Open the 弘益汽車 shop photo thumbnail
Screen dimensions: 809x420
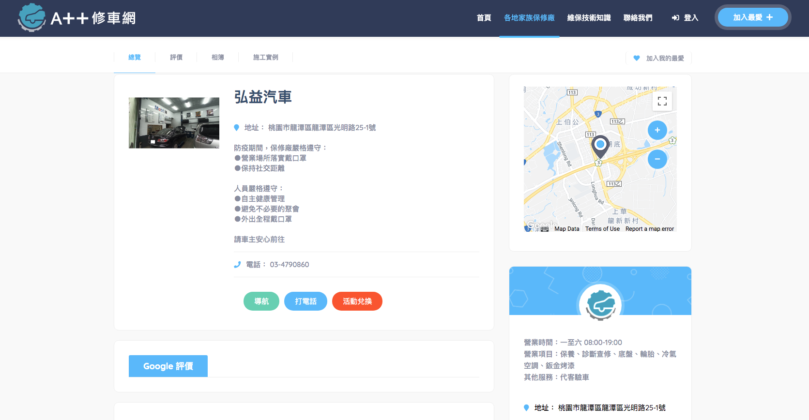click(x=174, y=123)
